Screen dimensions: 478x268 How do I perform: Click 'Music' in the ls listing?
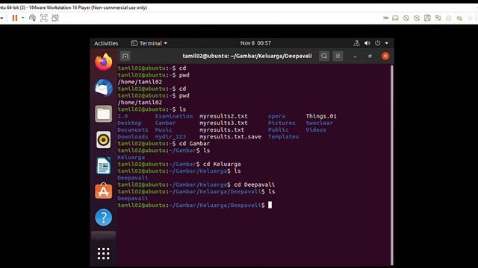click(164, 130)
